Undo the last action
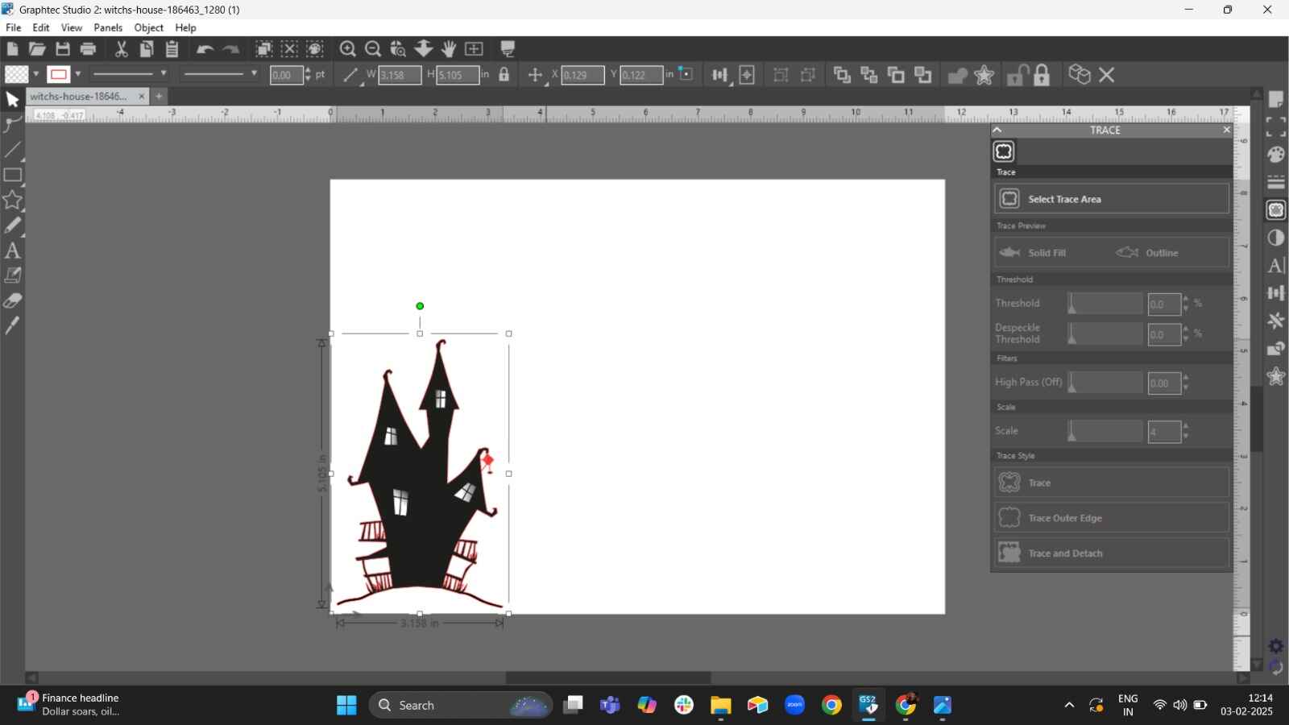Viewport: 1289px width, 725px height. click(205, 49)
